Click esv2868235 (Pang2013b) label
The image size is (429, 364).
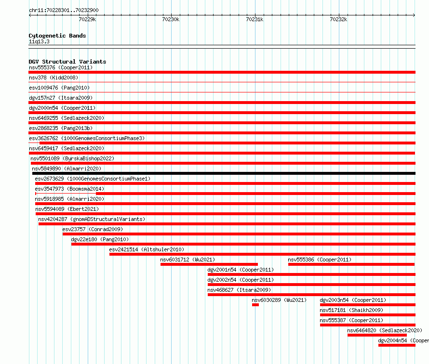pyautogui.click(x=61, y=128)
